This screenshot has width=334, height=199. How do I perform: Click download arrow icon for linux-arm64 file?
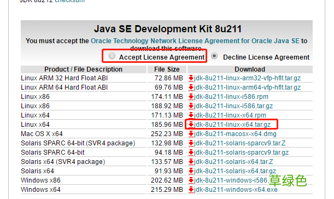tap(191, 87)
